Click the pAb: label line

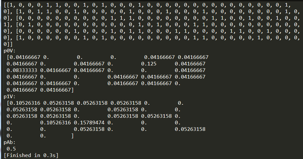[x=10, y=142]
